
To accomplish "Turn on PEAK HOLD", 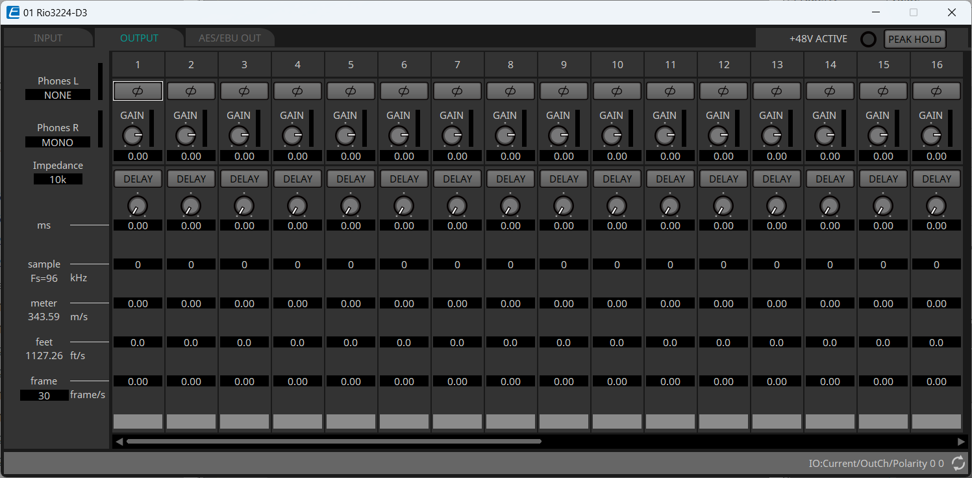I will [x=914, y=39].
